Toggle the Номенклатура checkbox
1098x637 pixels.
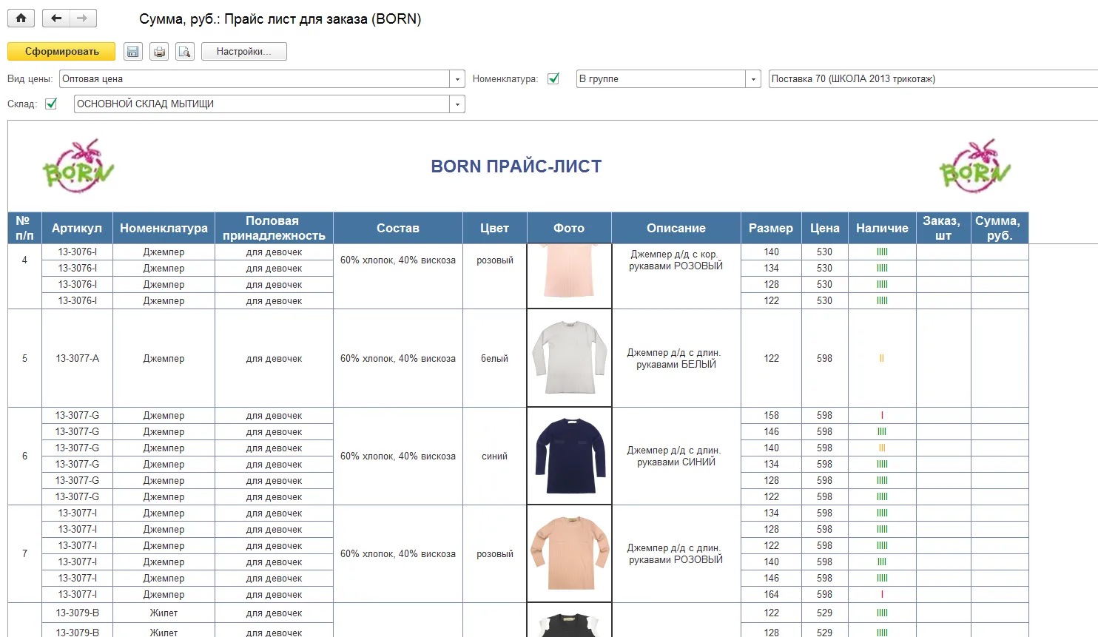point(553,78)
